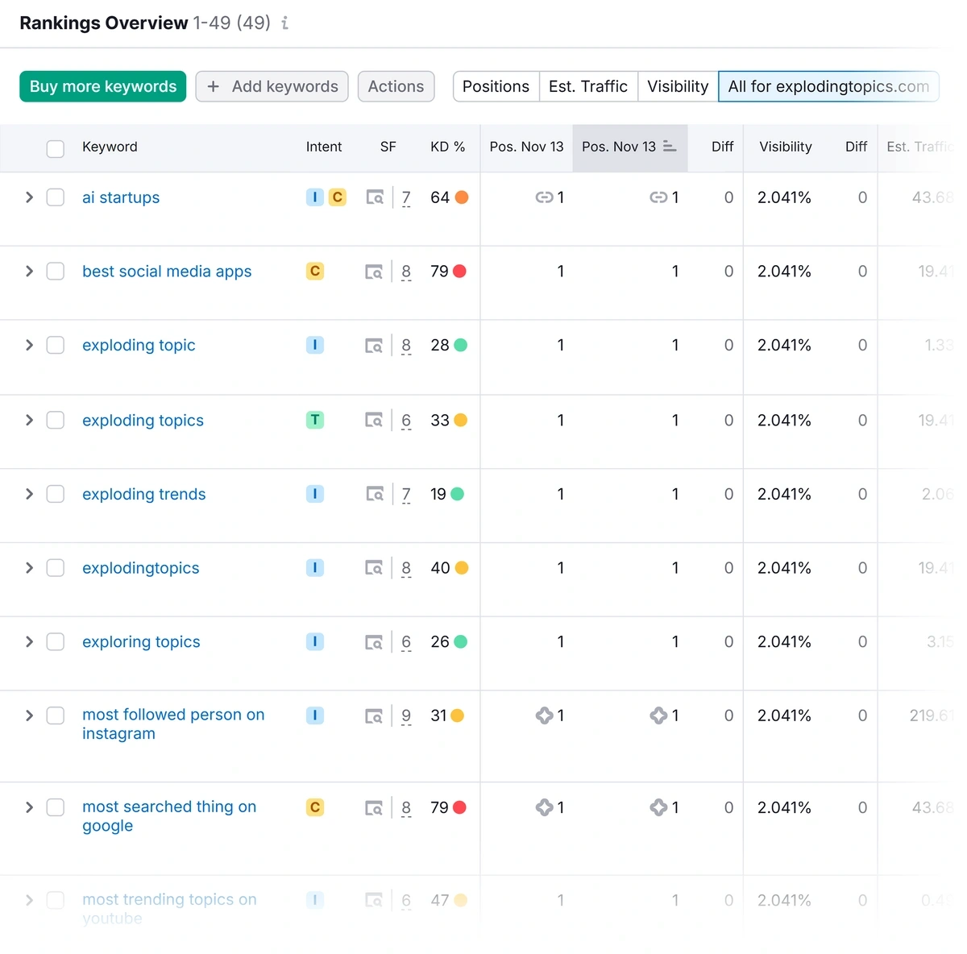The image size is (967, 954).
Task: Select checkbox for explodingtopics row
Action: tap(56, 568)
